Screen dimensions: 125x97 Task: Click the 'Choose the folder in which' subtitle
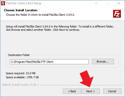(40, 15)
